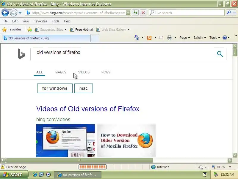The image size is (238, 179).
Task: Expand the Print options dropdown arrow
Action: [175, 38]
